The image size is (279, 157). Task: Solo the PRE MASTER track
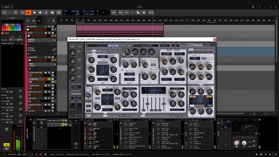point(49,27)
